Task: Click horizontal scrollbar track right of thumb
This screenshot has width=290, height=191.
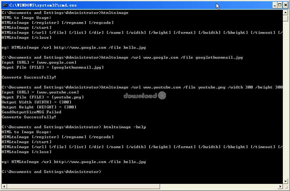Action: pos(218,186)
